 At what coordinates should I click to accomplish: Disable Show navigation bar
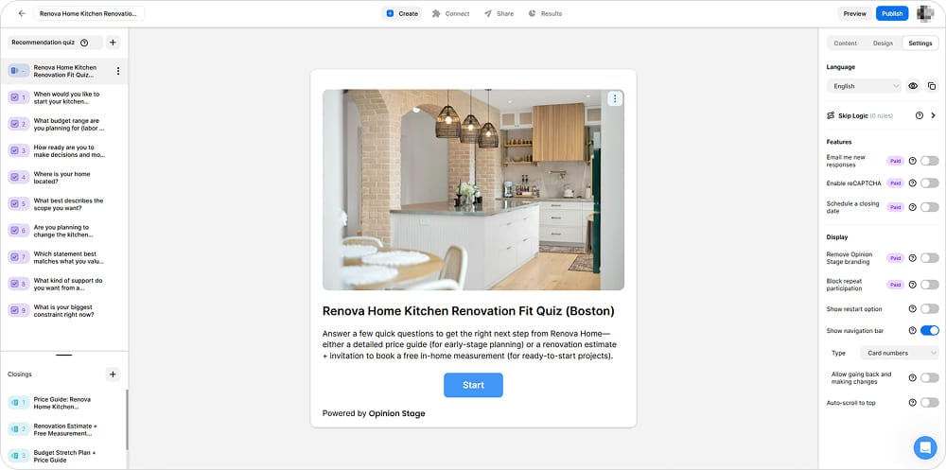pos(929,331)
